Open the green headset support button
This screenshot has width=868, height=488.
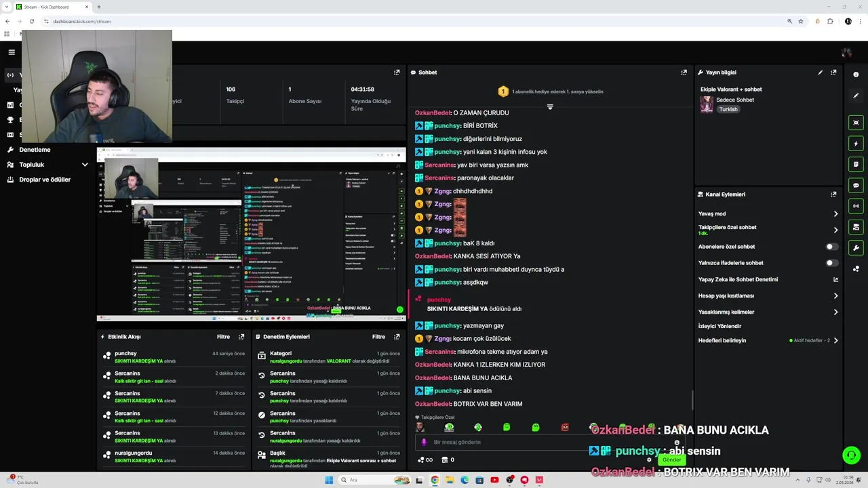851,455
